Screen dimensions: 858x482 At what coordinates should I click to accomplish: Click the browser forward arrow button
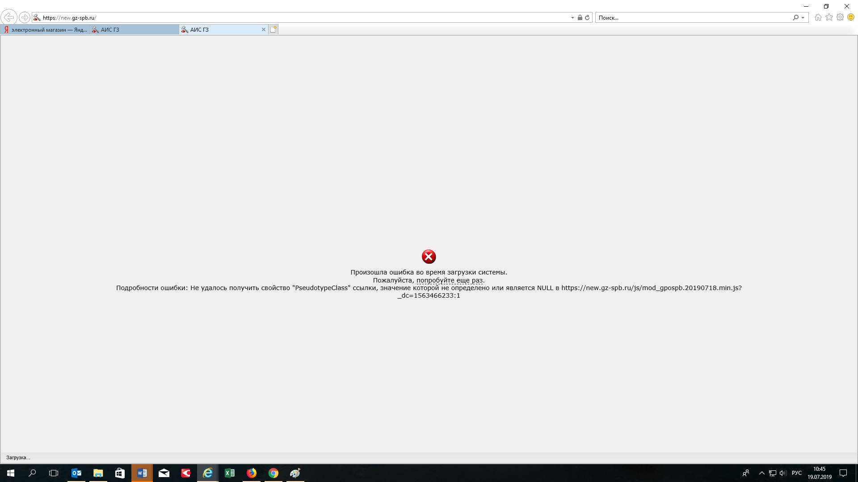pyautogui.click(x=25, y=17)
